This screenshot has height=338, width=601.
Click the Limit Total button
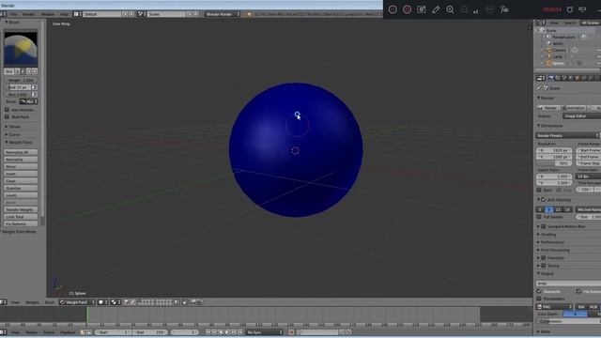point(21,217)
